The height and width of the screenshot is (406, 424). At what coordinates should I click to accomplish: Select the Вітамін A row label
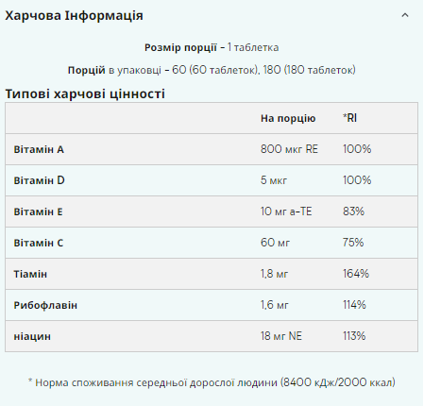(39, 149)
